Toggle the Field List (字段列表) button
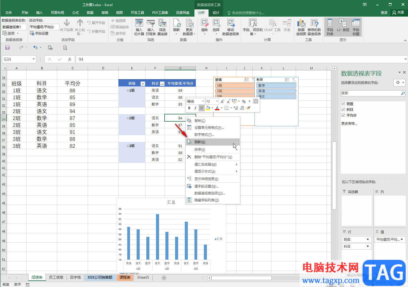 330,27
